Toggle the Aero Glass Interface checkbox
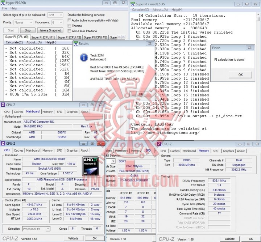Viewport: 261px width, 242px height. [x=69, y=31]
